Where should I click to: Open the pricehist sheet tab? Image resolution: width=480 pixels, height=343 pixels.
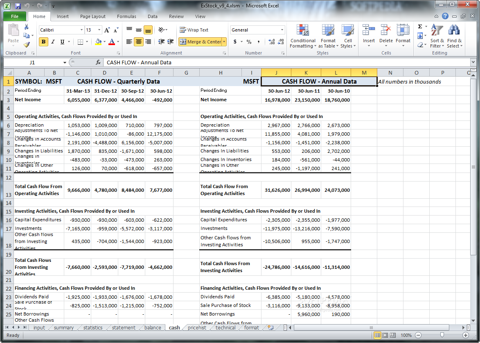(197, 327)
